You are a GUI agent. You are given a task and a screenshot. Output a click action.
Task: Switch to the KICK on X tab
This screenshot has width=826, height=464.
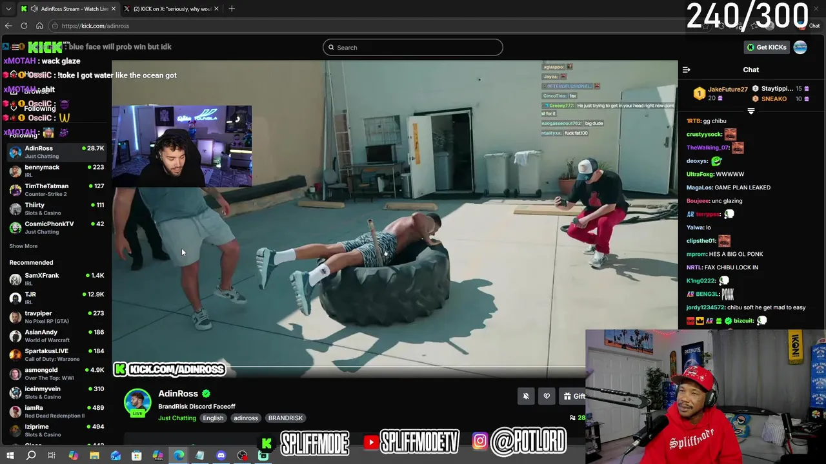pos(170,8)
